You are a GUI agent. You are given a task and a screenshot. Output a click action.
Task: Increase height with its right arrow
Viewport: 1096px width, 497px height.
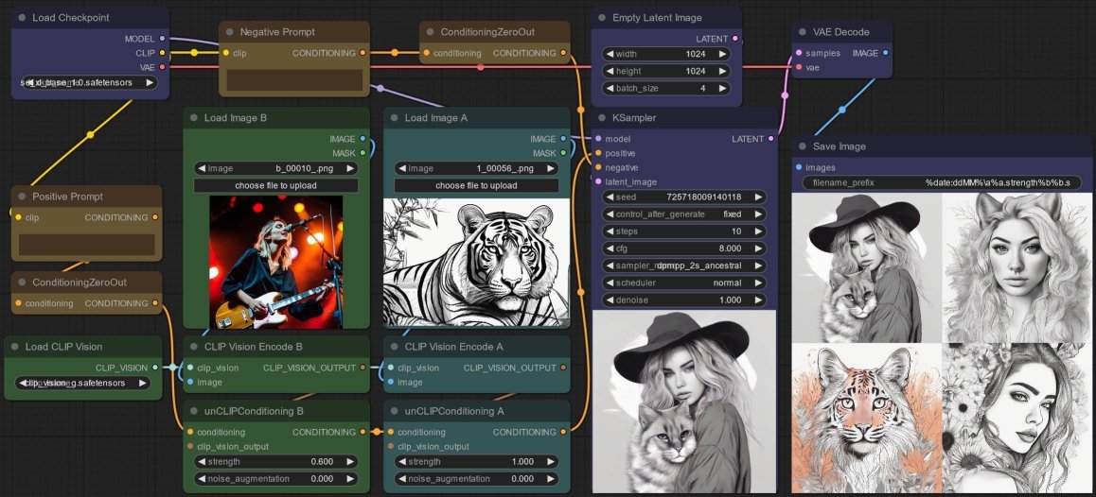tap(722, 71)
